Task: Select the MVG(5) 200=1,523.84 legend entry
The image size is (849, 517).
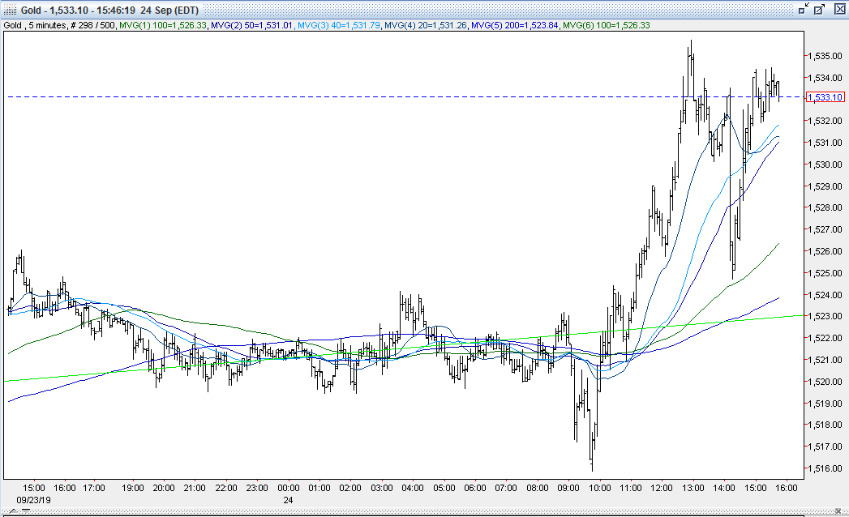Action: point(514,25)
